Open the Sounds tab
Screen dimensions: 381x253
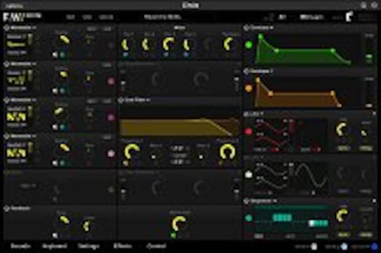point(20,246)
